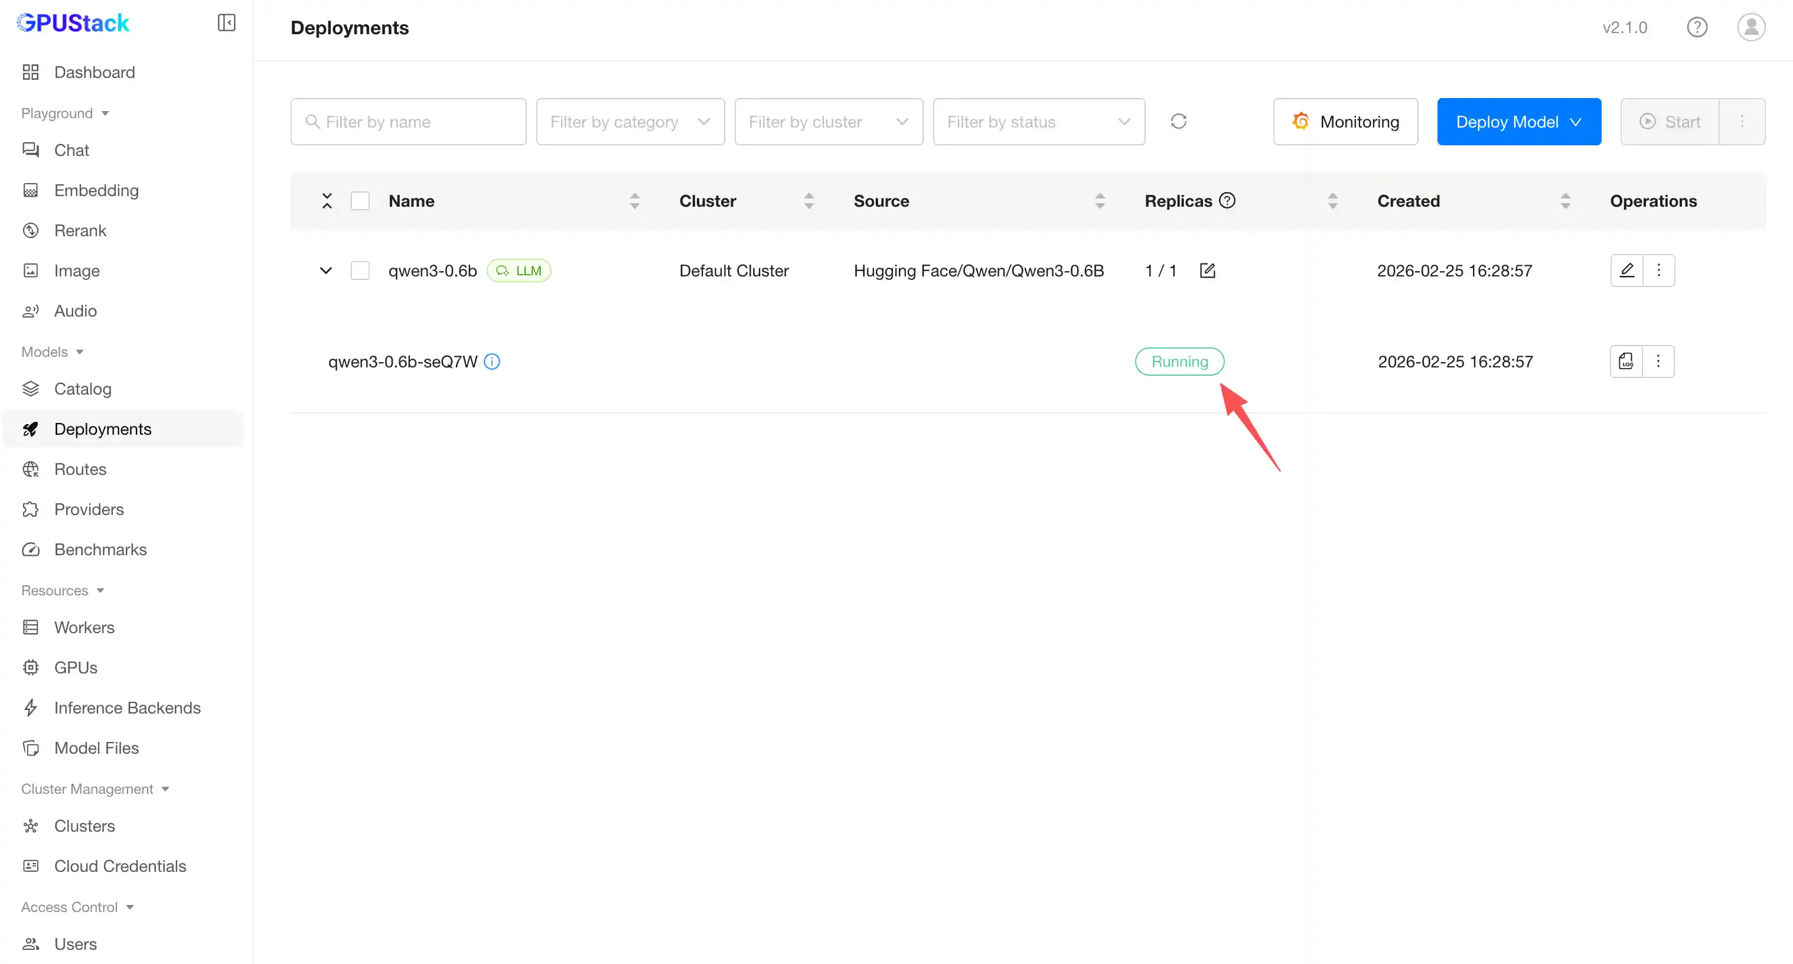This screenshot has height=964, width=1793.
Task: Open Inference Backends in the sidebar
Action: 126,708
